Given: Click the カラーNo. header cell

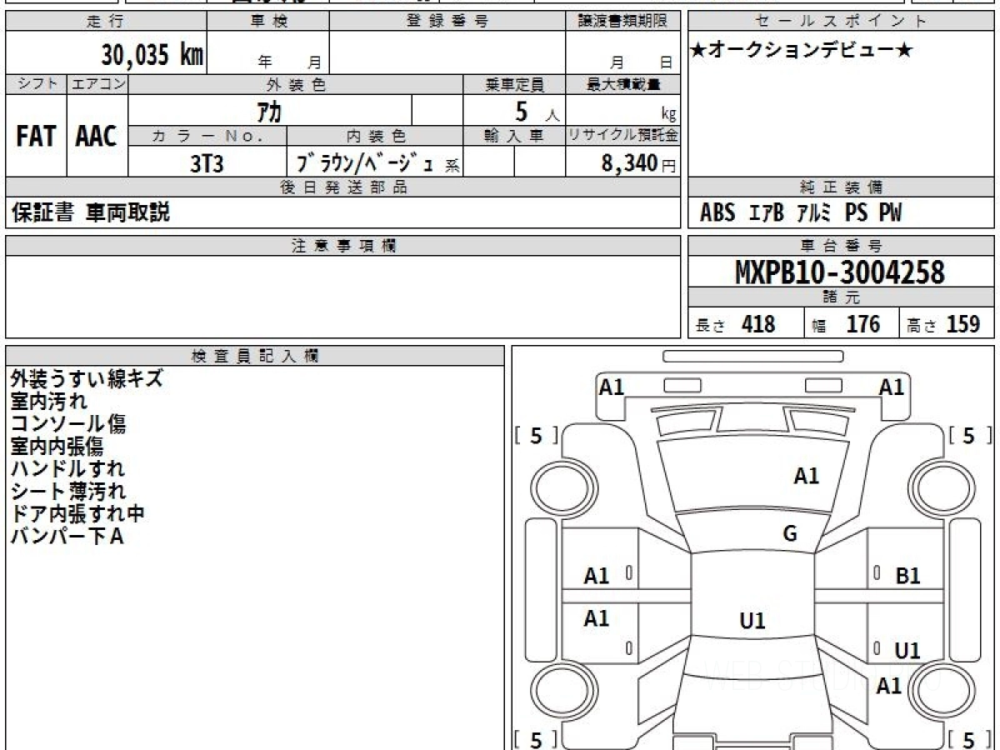Looking at the screenshot, I should (207, 136).
